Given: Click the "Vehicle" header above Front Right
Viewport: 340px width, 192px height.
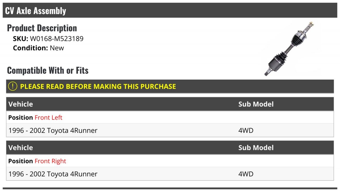Looking at the screenshot, I should pos(21,148).
